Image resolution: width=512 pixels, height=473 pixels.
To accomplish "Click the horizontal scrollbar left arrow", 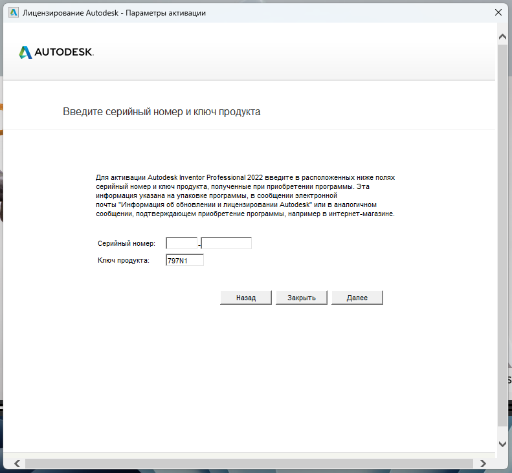I will click(x=17, y=463).
